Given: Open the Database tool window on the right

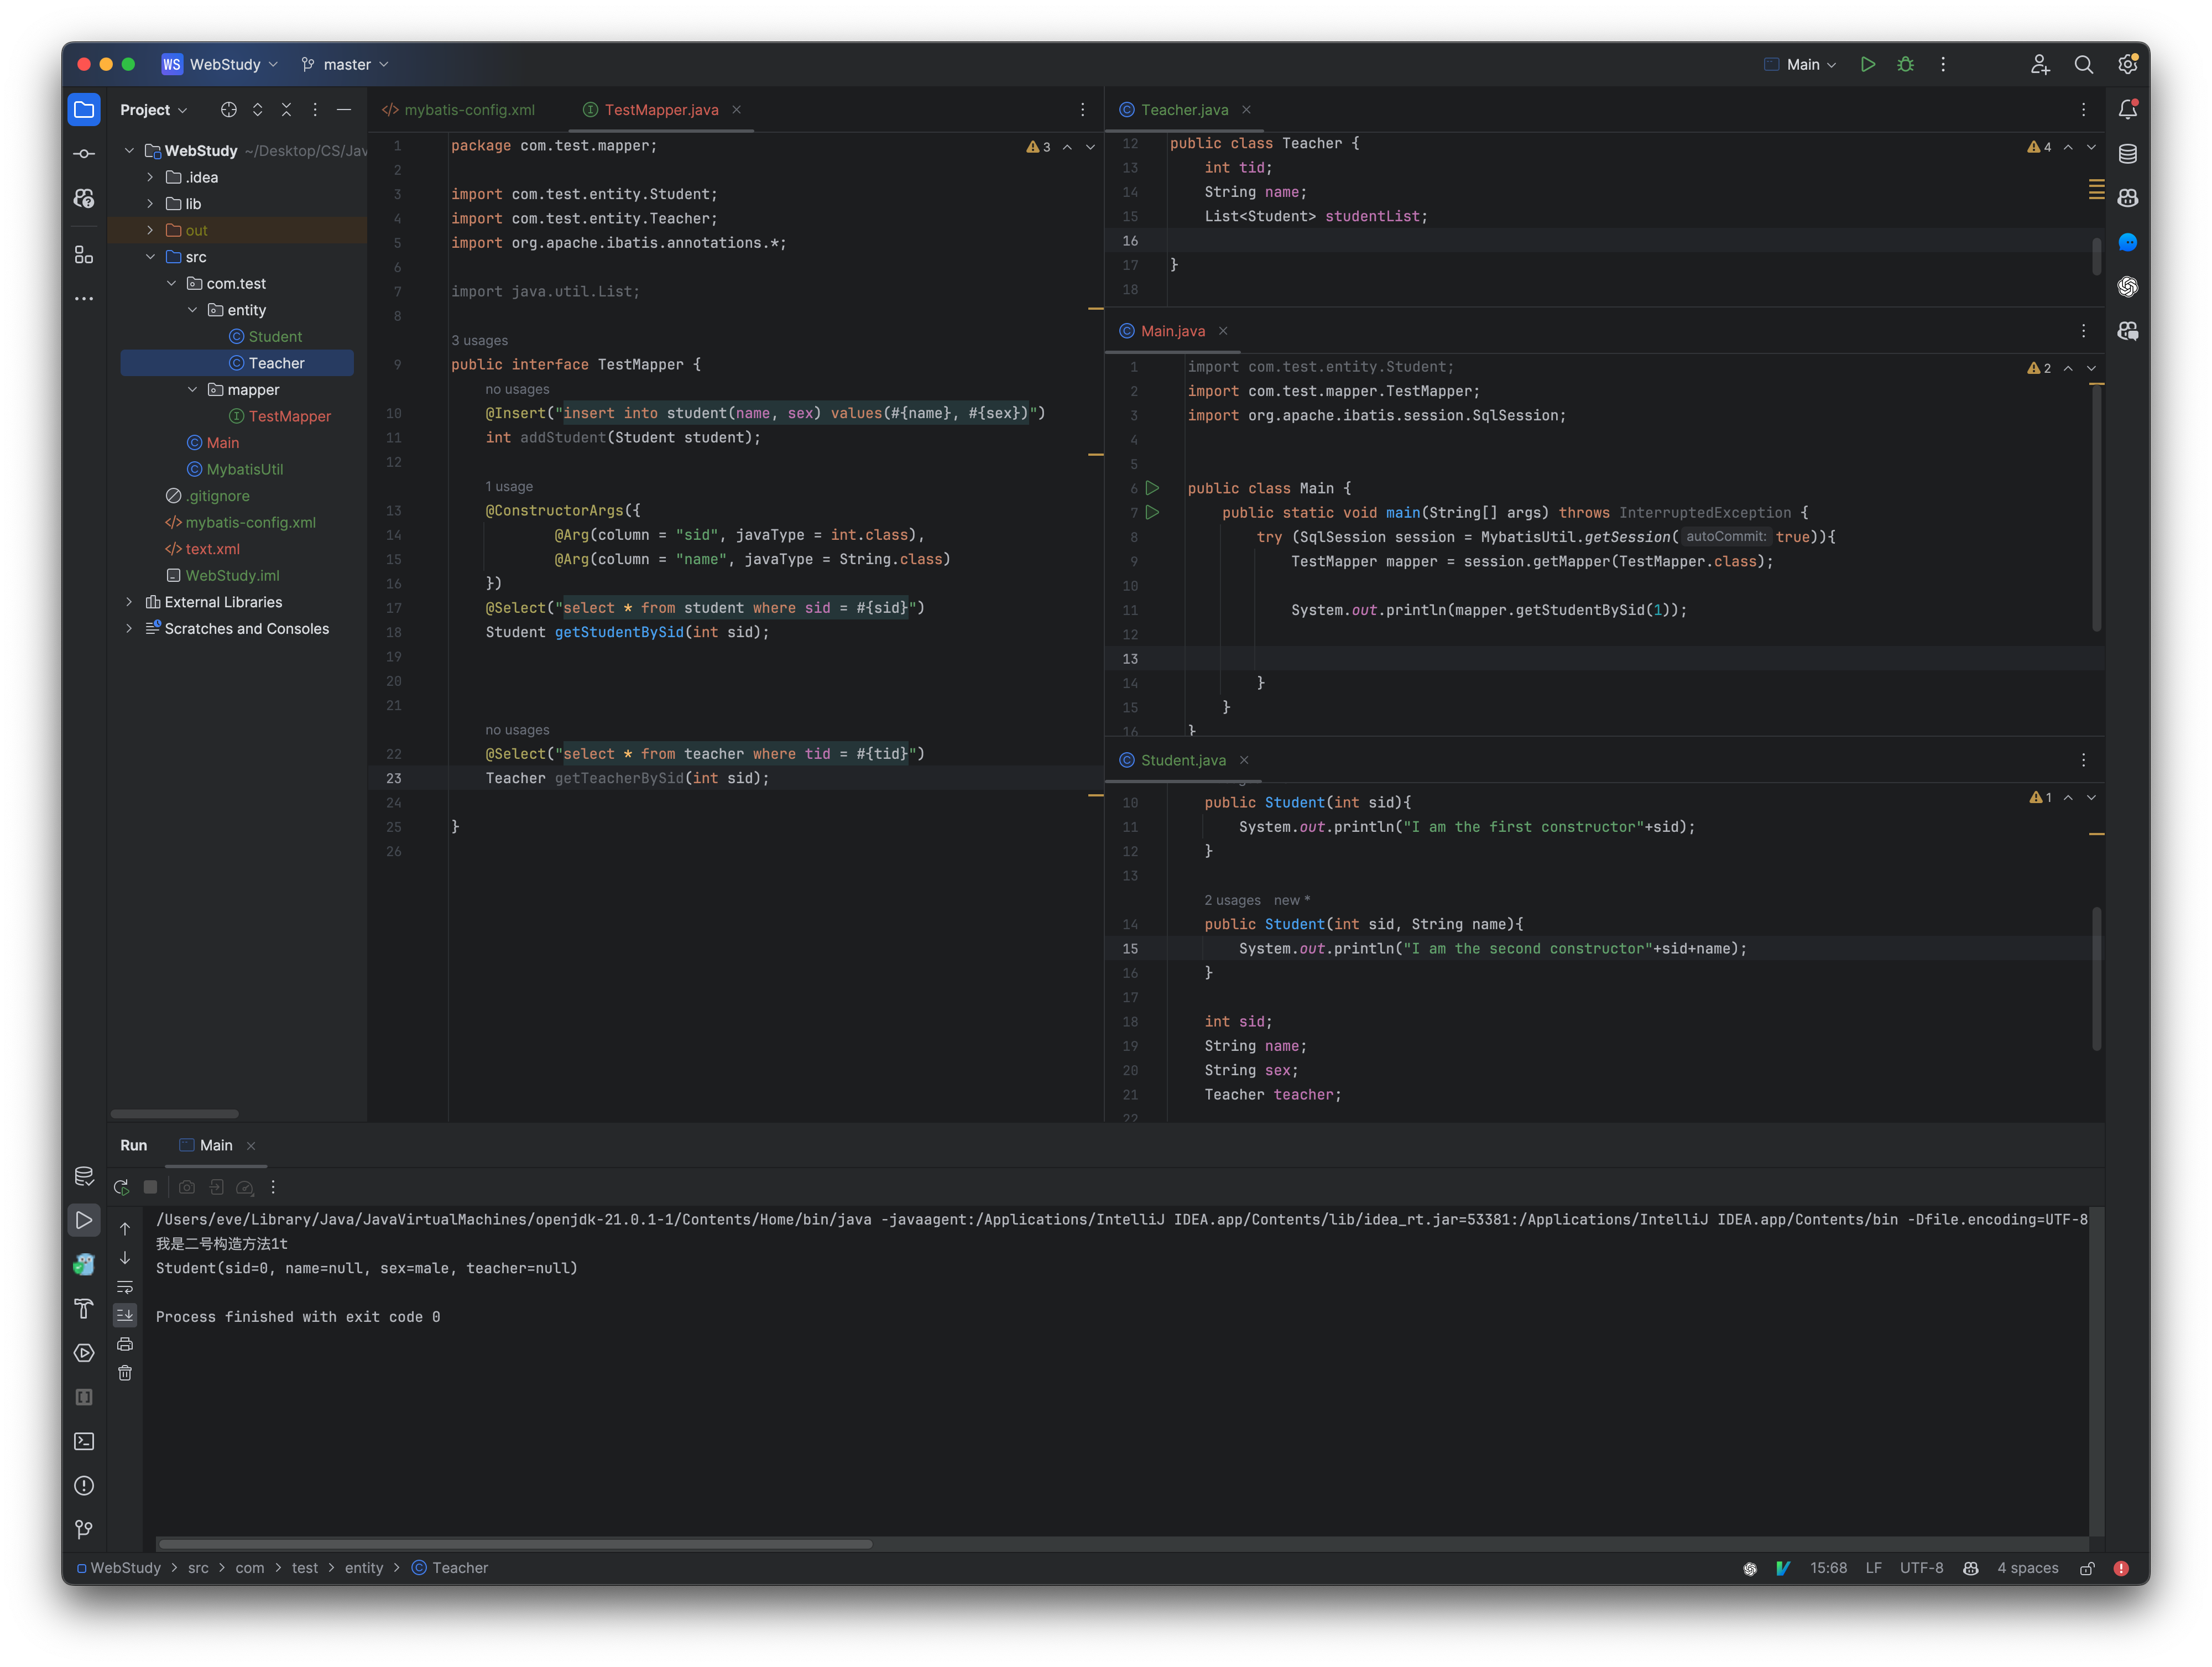Looking at the screenshot, I should tap(2128, 153).
